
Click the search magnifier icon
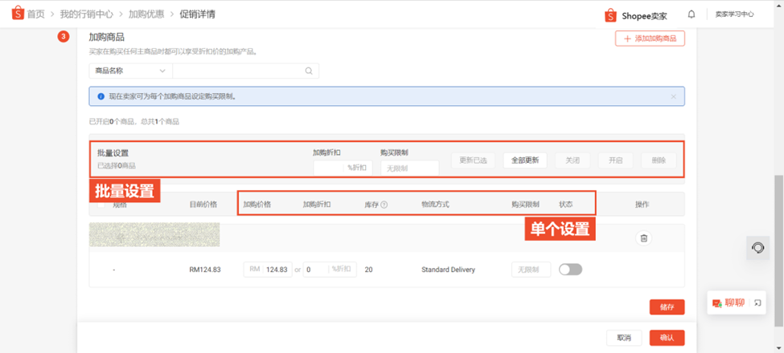pyautogui.click(x=309, y=71)
